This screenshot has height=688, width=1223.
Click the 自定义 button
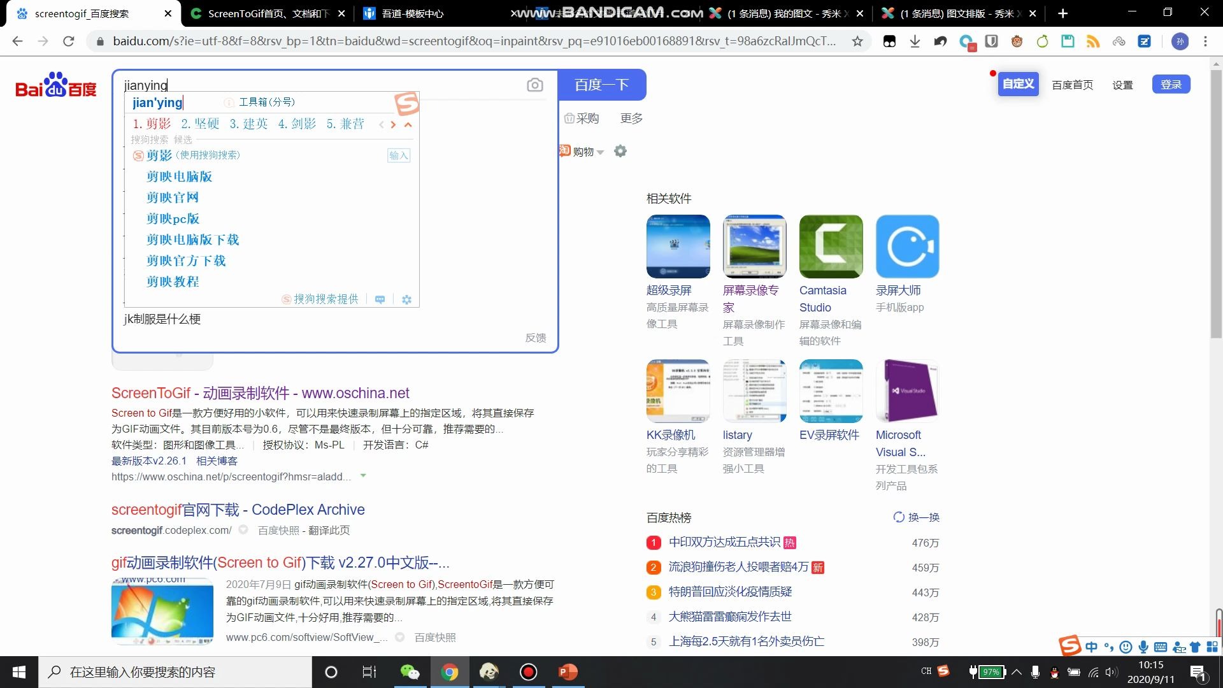point(1018,84)
